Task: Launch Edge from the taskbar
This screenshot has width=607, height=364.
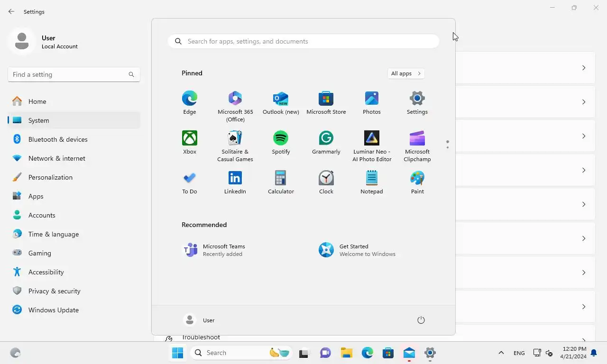Action: pos(367,353)
